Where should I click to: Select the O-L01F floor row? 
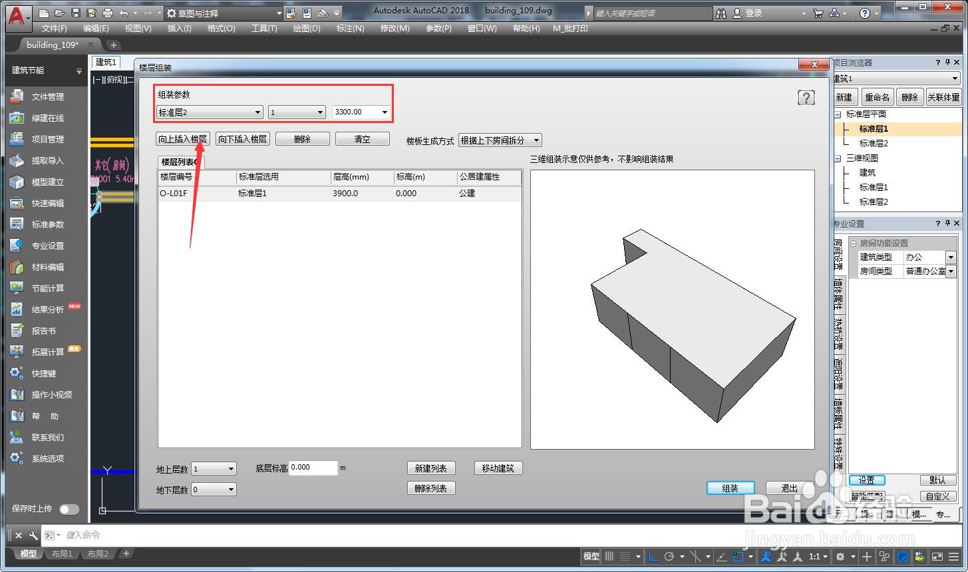coord(339,194)
